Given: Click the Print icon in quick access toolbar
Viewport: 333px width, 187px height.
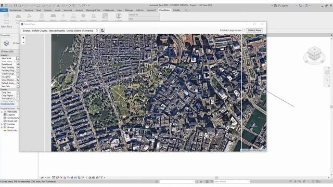Looking at the screenshot, I should click(38, 6).
